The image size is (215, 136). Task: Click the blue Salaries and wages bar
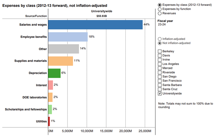tap(95, 25)
